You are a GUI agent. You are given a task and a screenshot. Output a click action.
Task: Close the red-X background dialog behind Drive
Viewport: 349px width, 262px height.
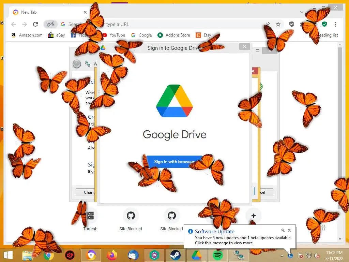click(x=255, y=71)
